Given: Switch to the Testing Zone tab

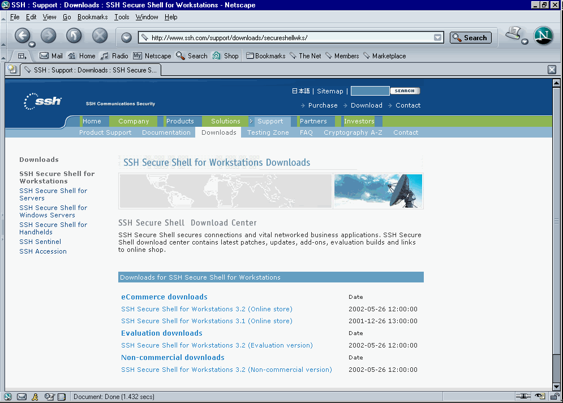Looking at the screenshot, I should click(x=268, y=132).
